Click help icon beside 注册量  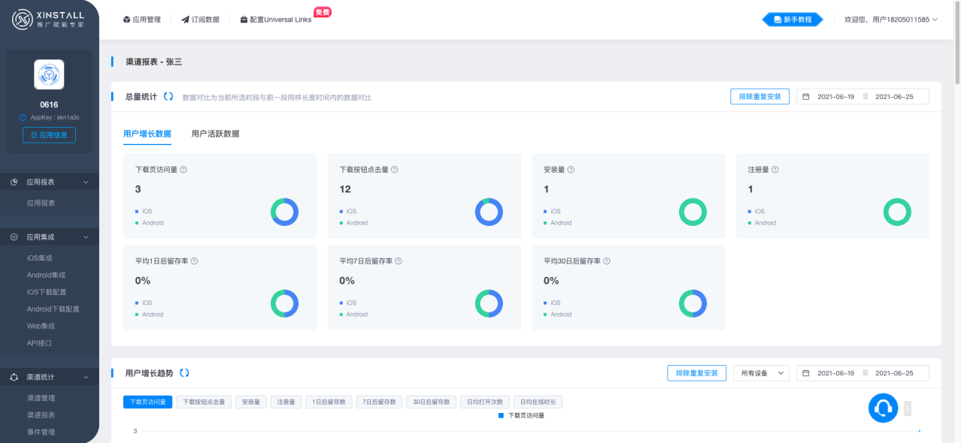coord(775,170)
